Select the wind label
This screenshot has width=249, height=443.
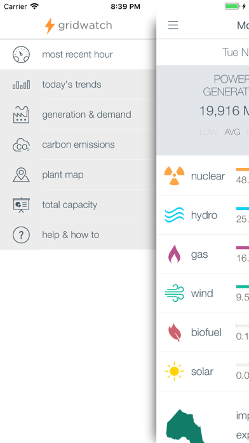tap(202, 293)
